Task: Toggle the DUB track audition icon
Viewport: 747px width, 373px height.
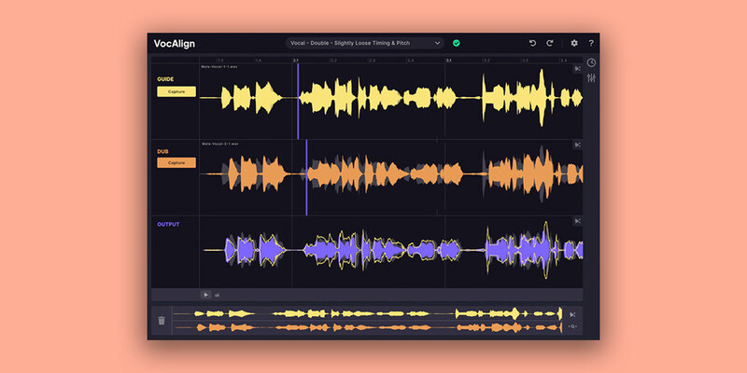Action: tap(577, 145)
